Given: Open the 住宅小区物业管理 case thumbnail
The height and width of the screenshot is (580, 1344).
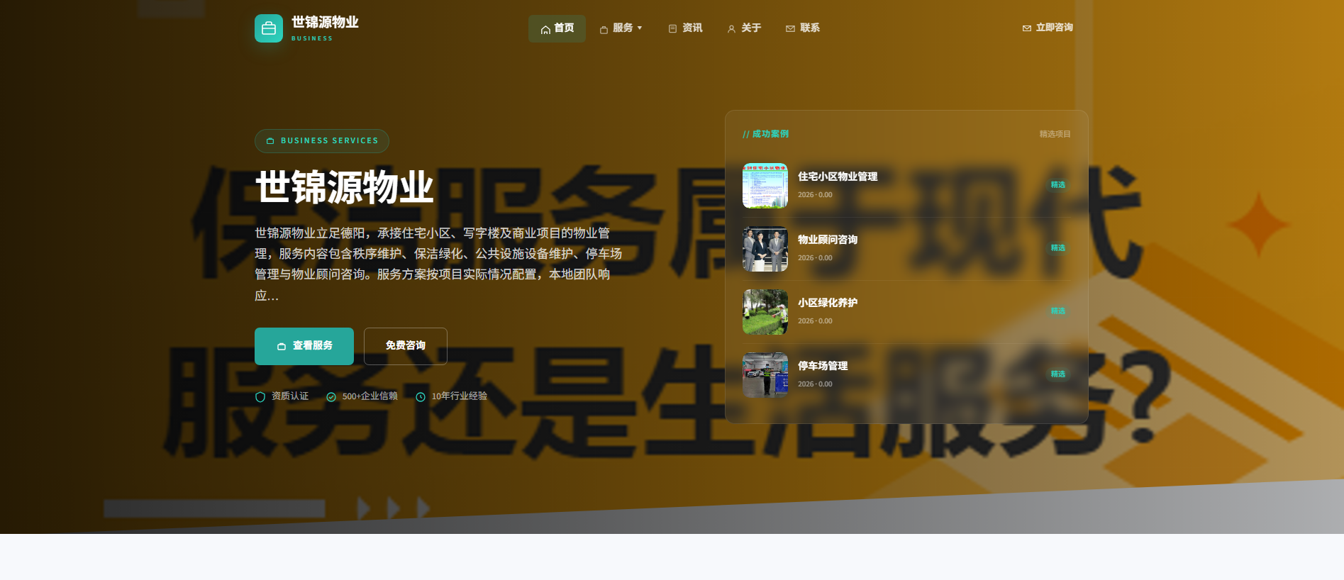Looking at the screenshot, I should pos(765,186).
